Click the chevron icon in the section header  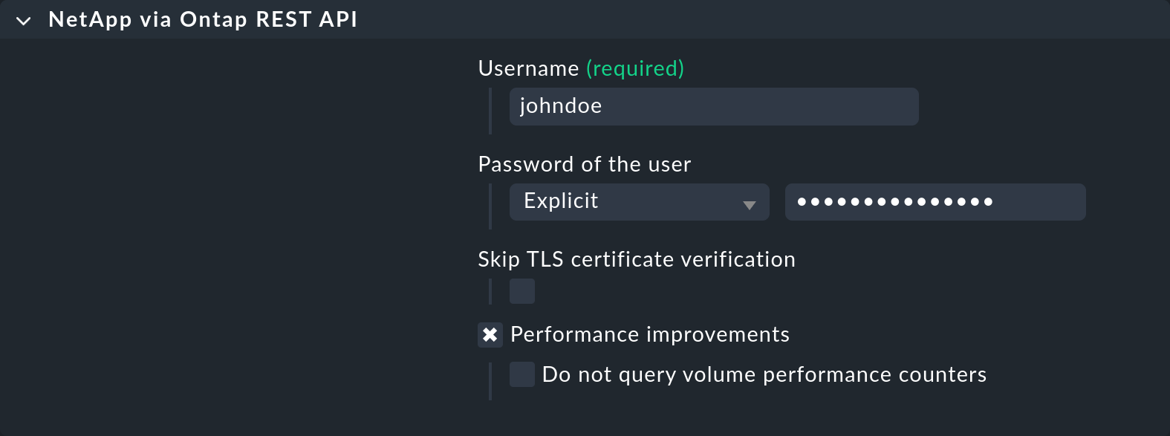pyautogui.click(x=24, y=21)
